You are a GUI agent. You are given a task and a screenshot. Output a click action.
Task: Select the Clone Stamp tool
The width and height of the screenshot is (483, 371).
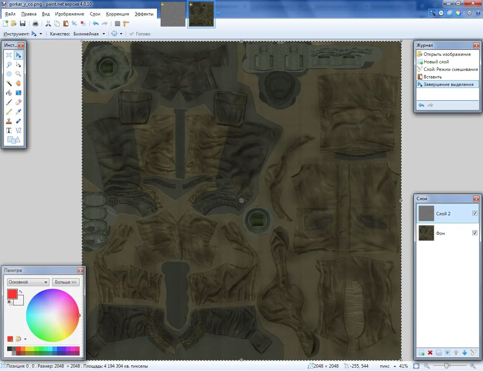(x=9, y=121)
